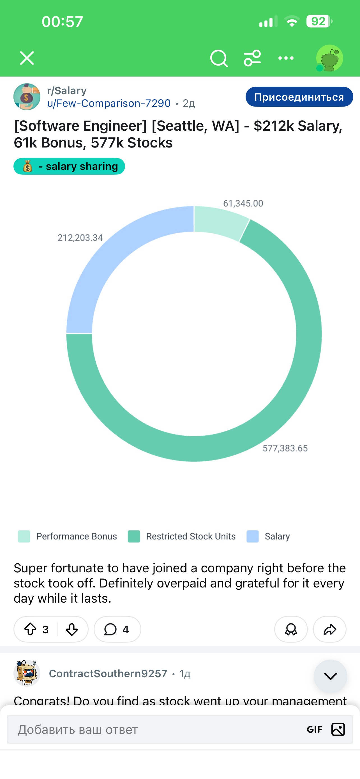This screenshot has width=360, height=779.
Task: Open your profile via the avatar icon
Action: pos(329,58)
